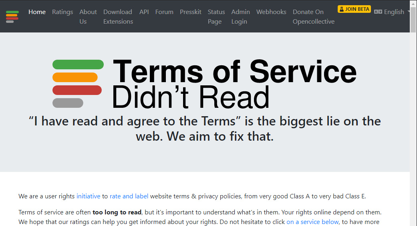Image resolution: width=417 pixels, height=226 pixels.
Task: Open Download Extensions page
Action: tap(118, 17)
